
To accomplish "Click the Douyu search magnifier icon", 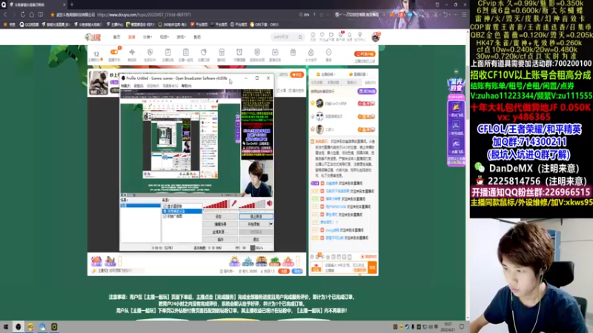I will pos(300,37).
